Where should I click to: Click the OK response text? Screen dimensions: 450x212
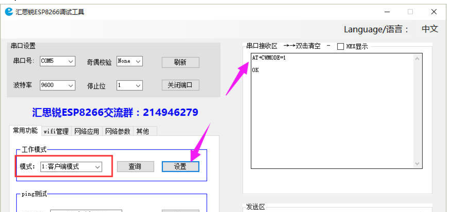point(255,70)
